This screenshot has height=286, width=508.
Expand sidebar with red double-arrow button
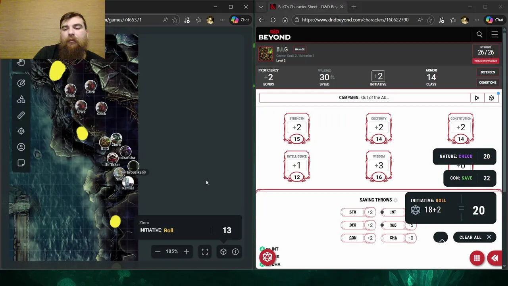(495, 258)
